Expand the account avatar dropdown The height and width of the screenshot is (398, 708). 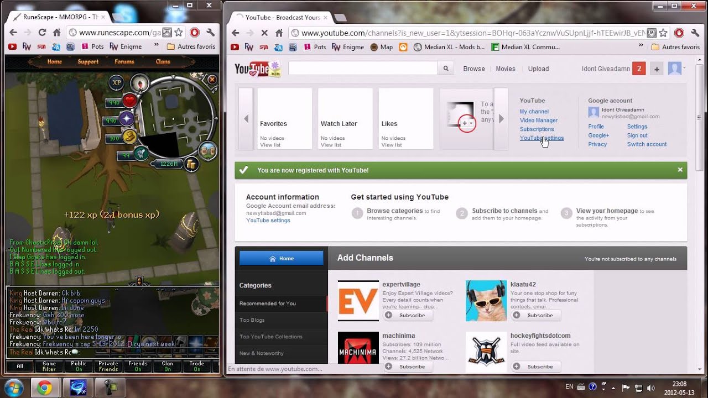[676, 69]
